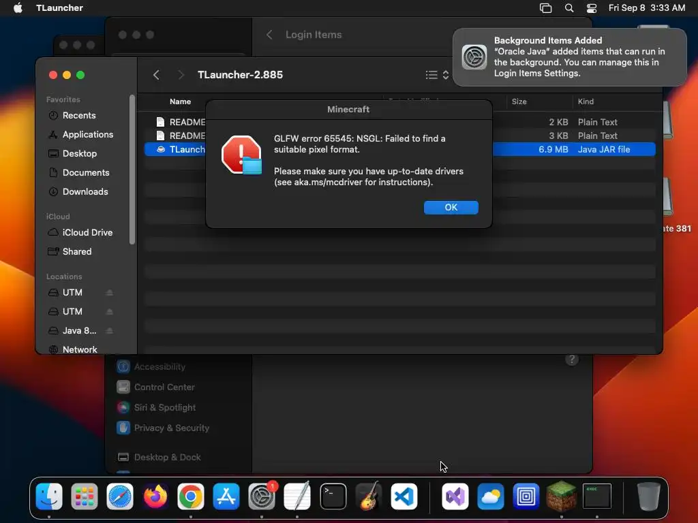Open Finder list view options dropdown

click(437, 75)
